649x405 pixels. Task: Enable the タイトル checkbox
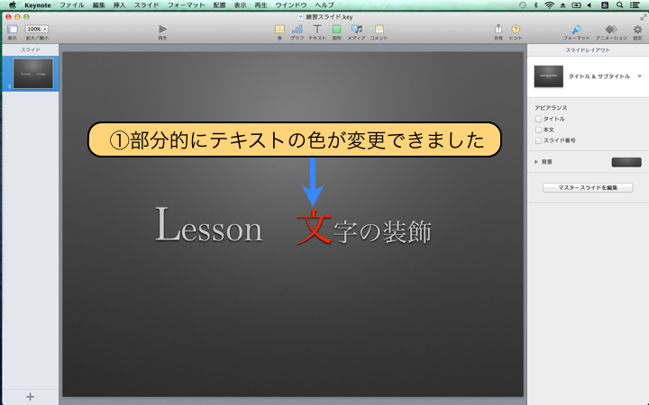click(x=538, y=119)
